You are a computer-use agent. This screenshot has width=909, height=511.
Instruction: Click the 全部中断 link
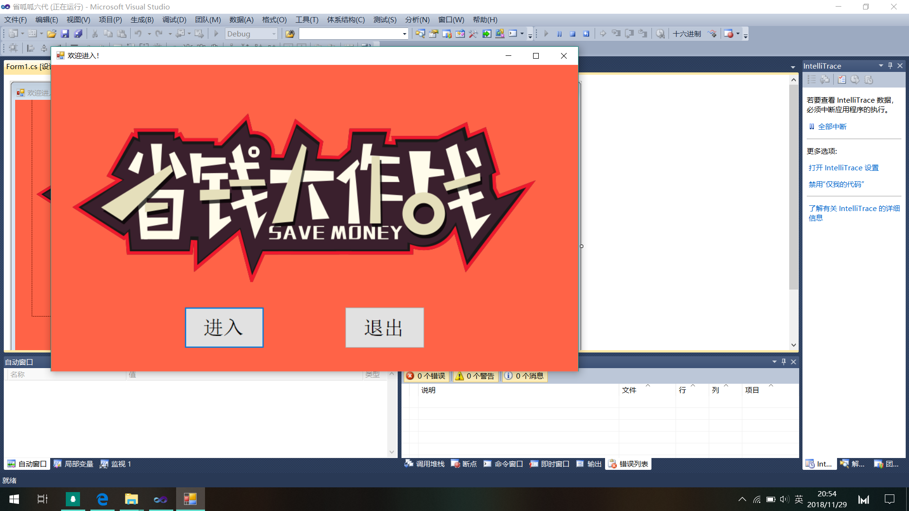click(832, 126)
